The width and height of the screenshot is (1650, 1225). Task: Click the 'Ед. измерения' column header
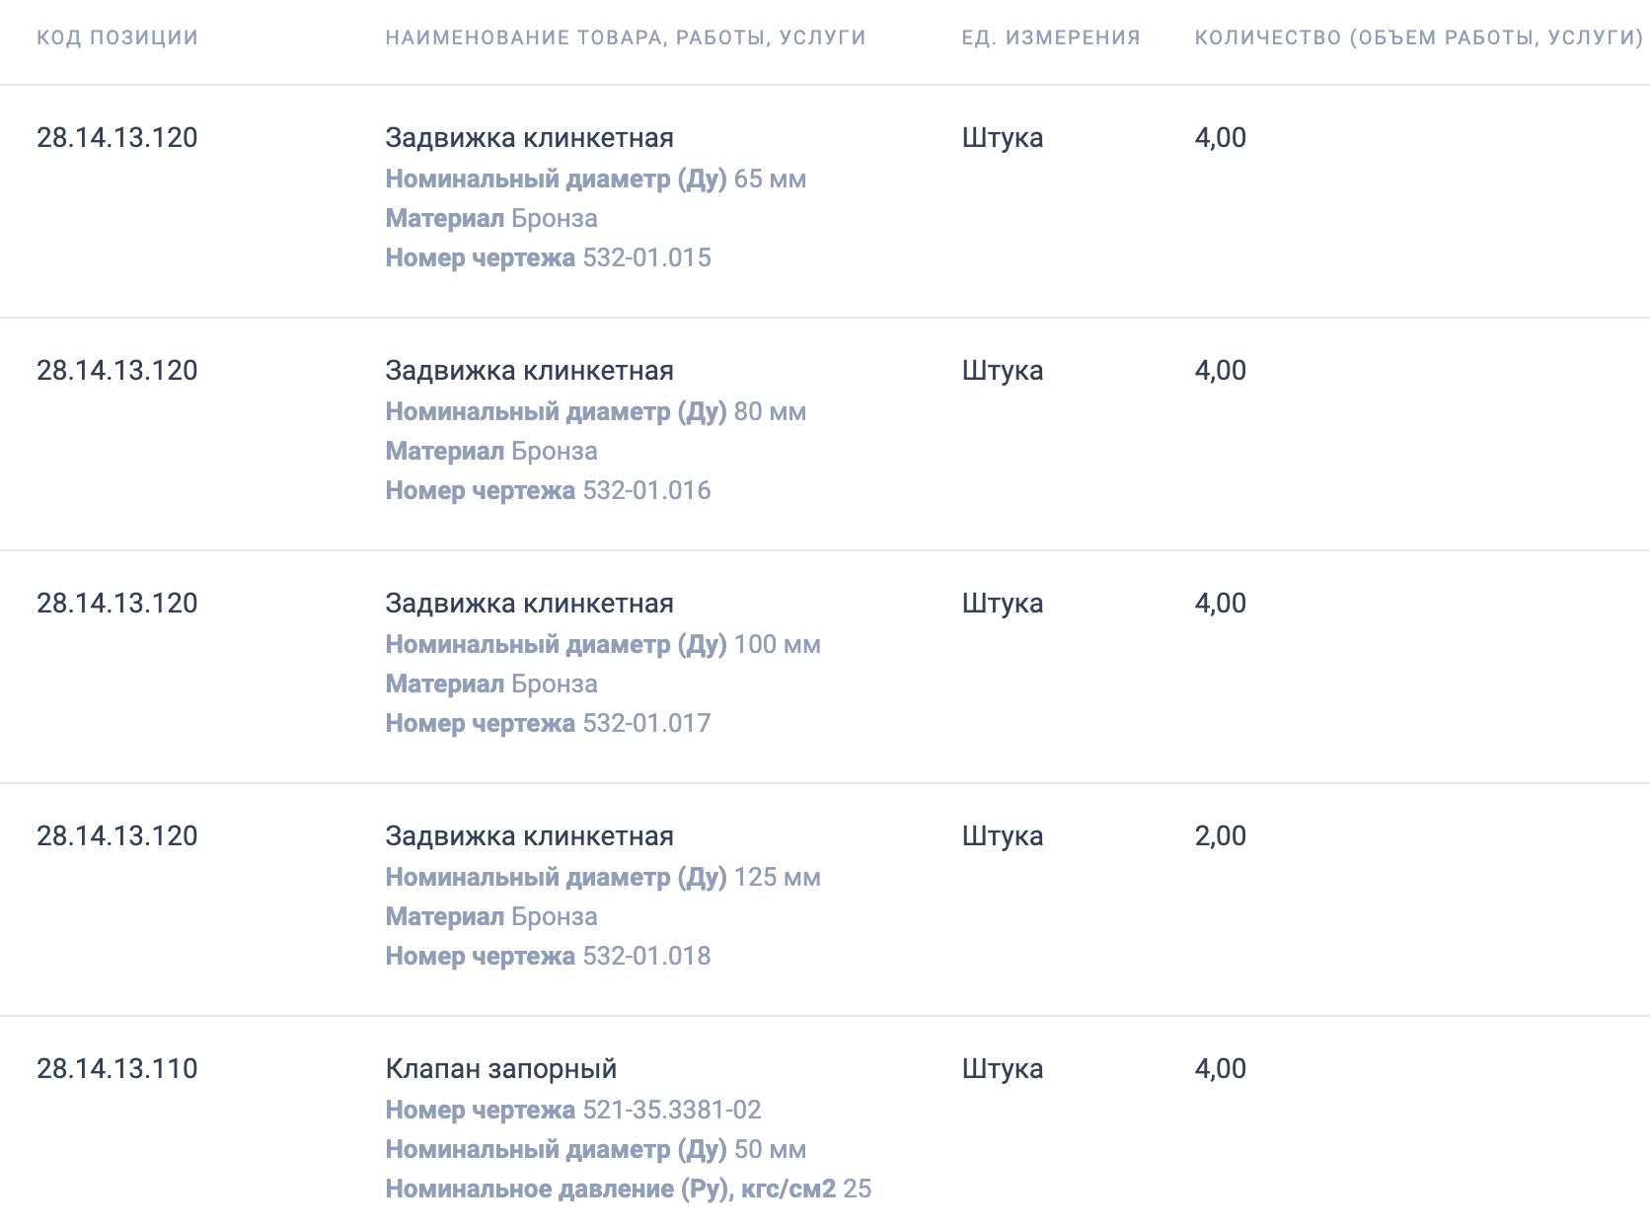pos(1050,37)
